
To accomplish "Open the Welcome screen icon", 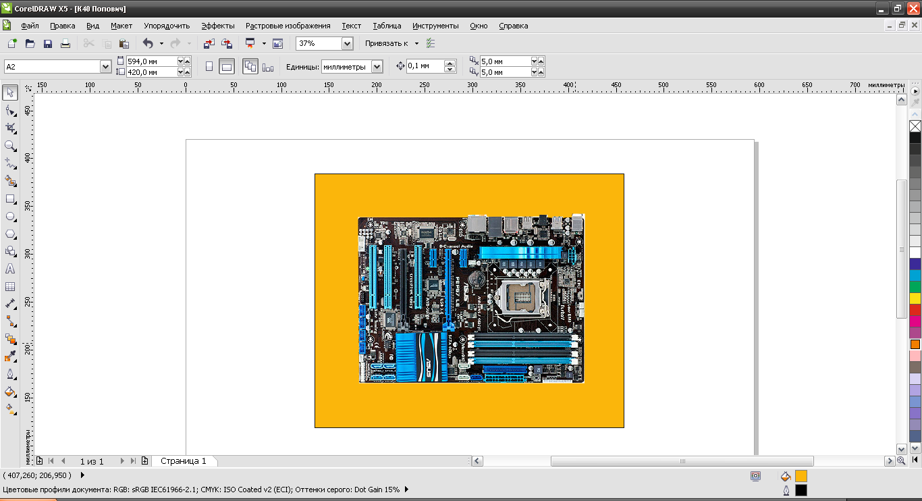I will point(277,43).
